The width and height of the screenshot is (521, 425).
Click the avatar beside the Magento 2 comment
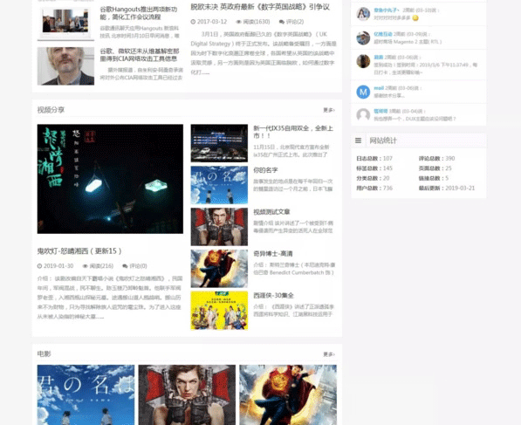point(363,38)
